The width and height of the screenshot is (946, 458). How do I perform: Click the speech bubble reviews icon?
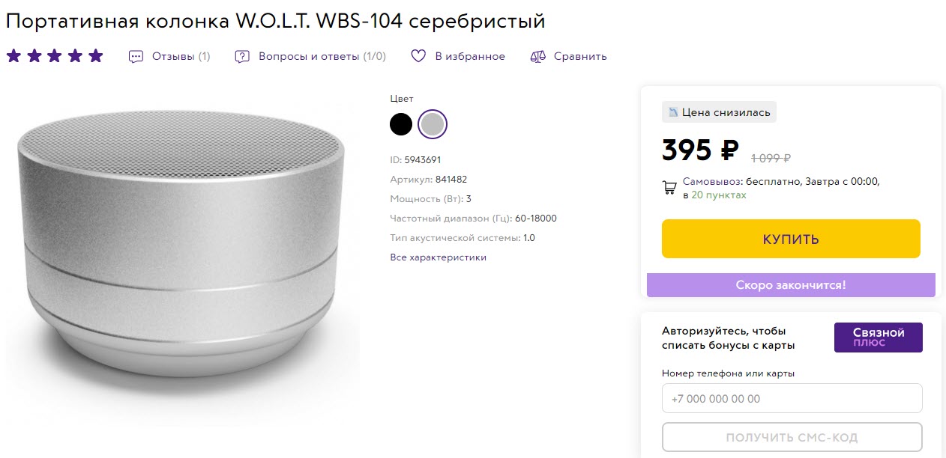136,55
